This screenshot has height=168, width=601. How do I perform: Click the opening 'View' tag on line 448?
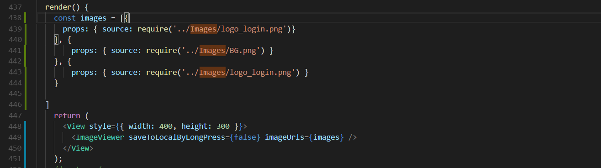76,126
